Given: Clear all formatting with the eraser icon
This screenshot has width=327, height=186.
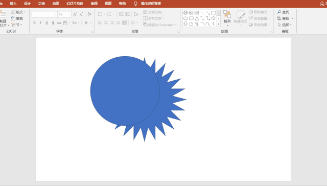Looking at the screenshot, I should pyautogui.click(x=89, y=14).
